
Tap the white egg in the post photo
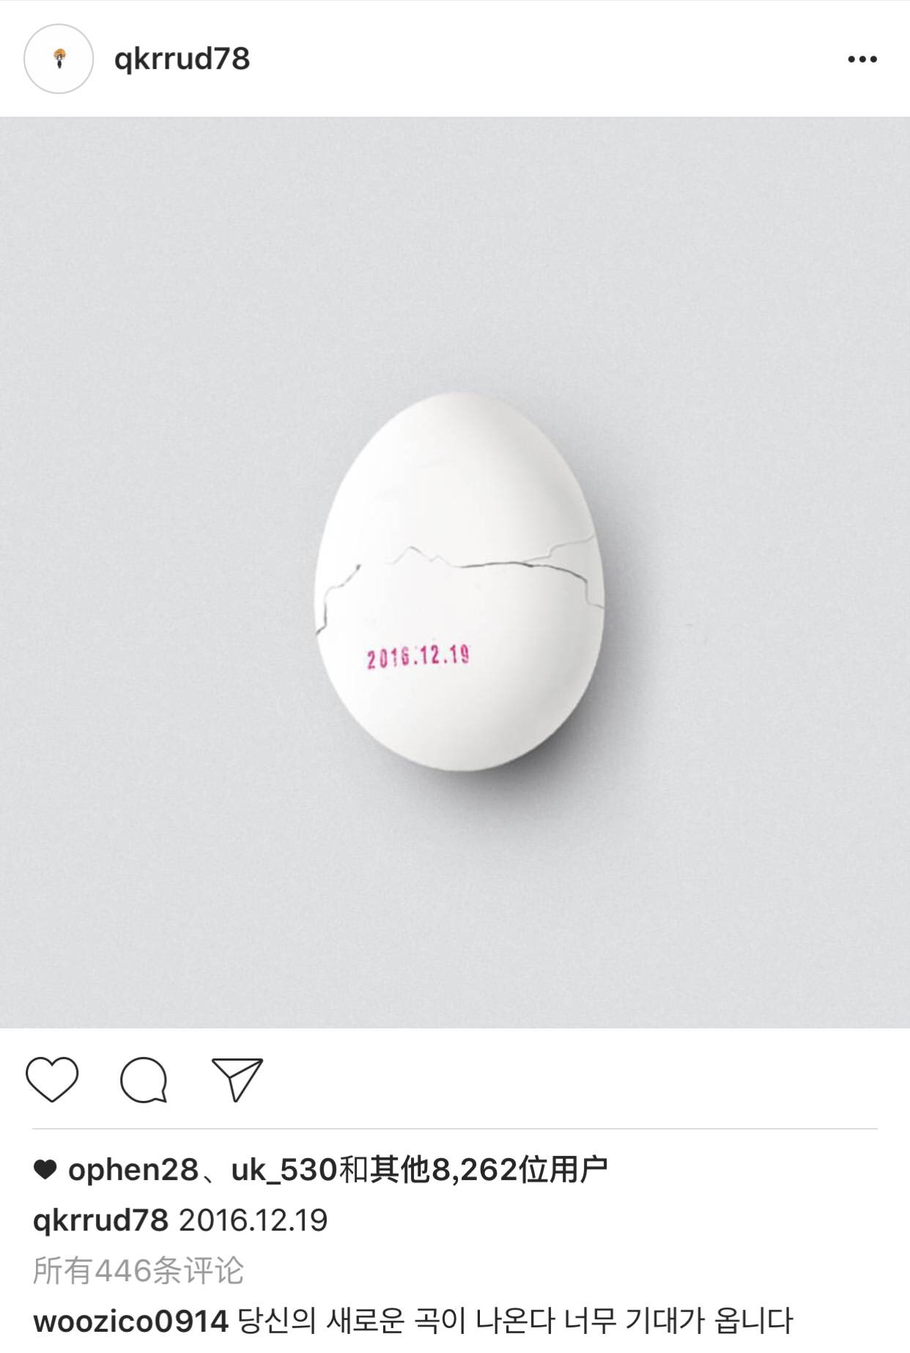click(459, 580)
